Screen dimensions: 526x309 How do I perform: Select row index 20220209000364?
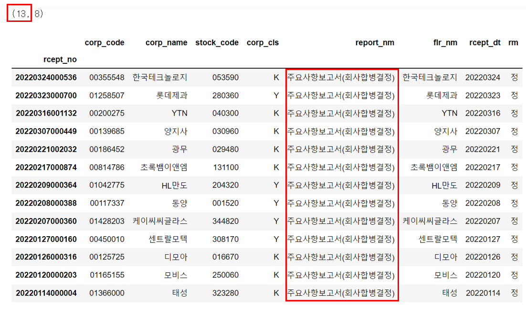[x=46, y=186]
